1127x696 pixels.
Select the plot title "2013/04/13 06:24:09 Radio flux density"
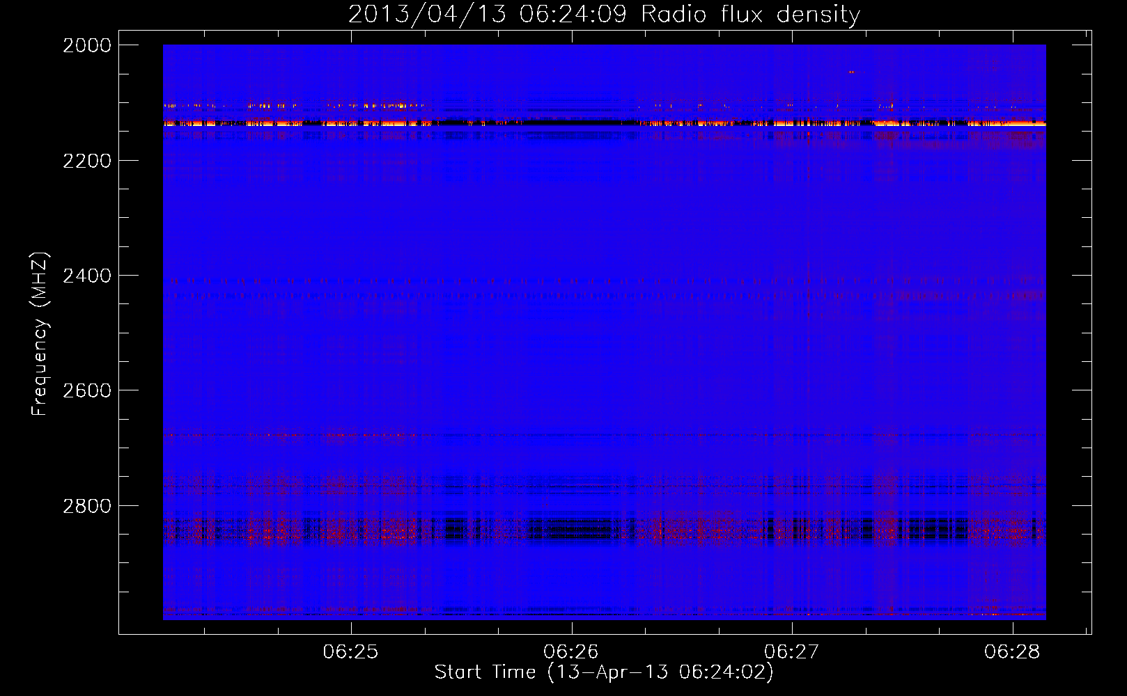coord(604,15)
